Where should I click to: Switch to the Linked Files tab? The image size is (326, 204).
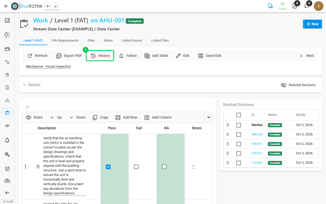(x=160, y=41)
